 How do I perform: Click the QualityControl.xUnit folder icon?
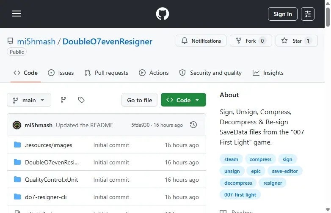pos(17,179)
